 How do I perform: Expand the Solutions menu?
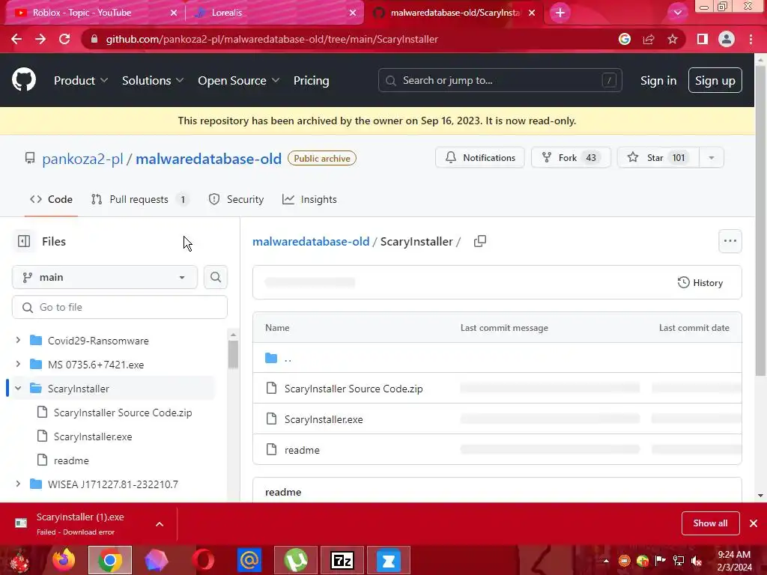coord(153,81)
